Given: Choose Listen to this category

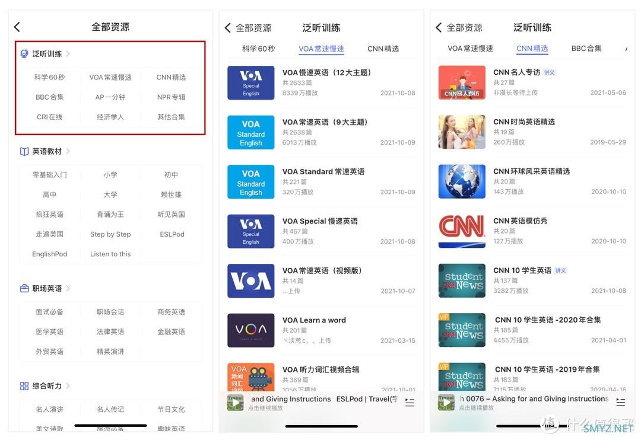Looking at the screenshot, I should (x=110, y=254).
